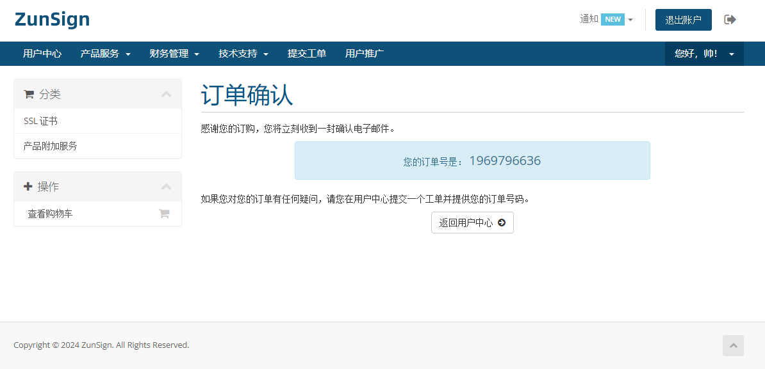Click the 订单确认 heading
This screenshot has height=369, width=765.
247,95
